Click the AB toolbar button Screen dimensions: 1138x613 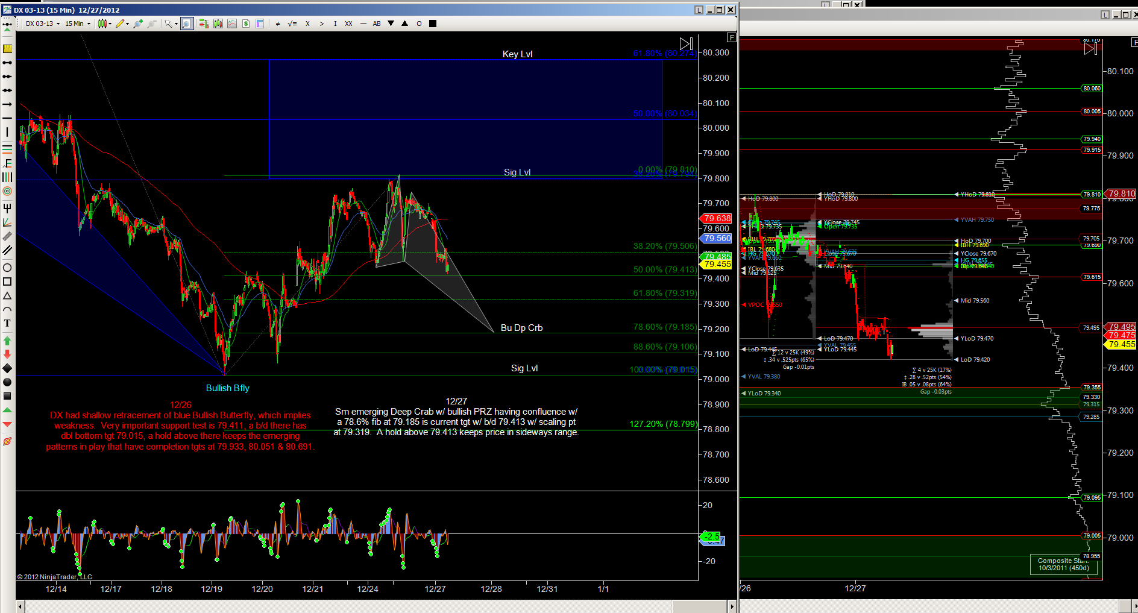(x=377, y=24)
